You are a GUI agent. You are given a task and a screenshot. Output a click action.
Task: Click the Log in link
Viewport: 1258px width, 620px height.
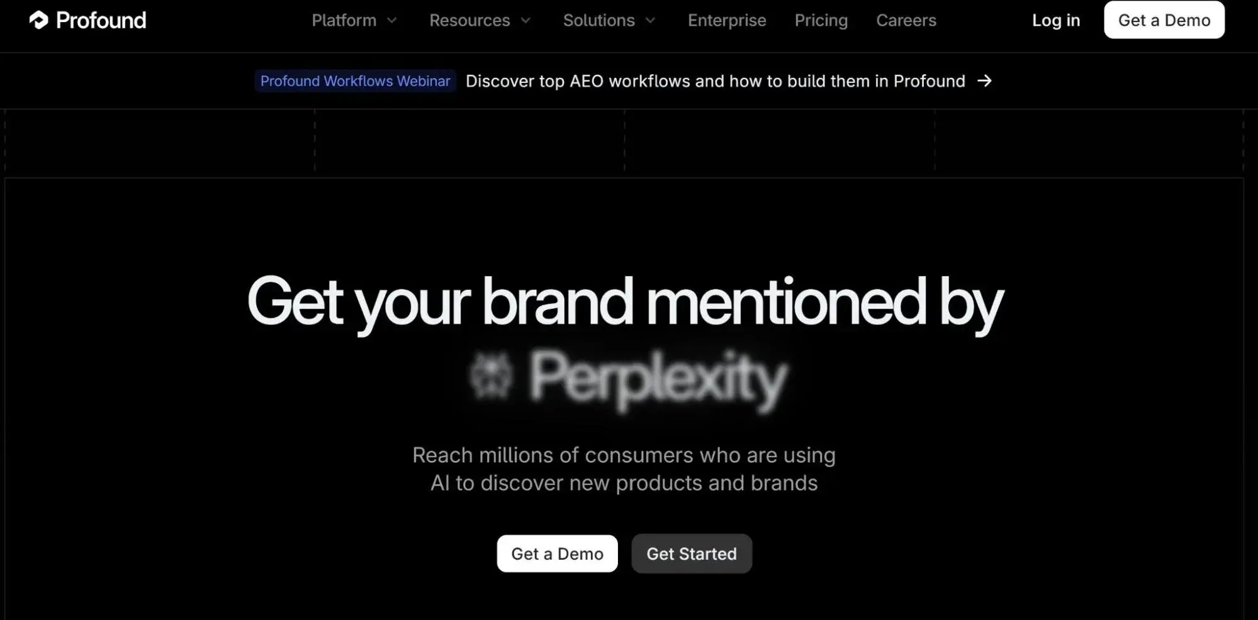[x=1055, y=20]
